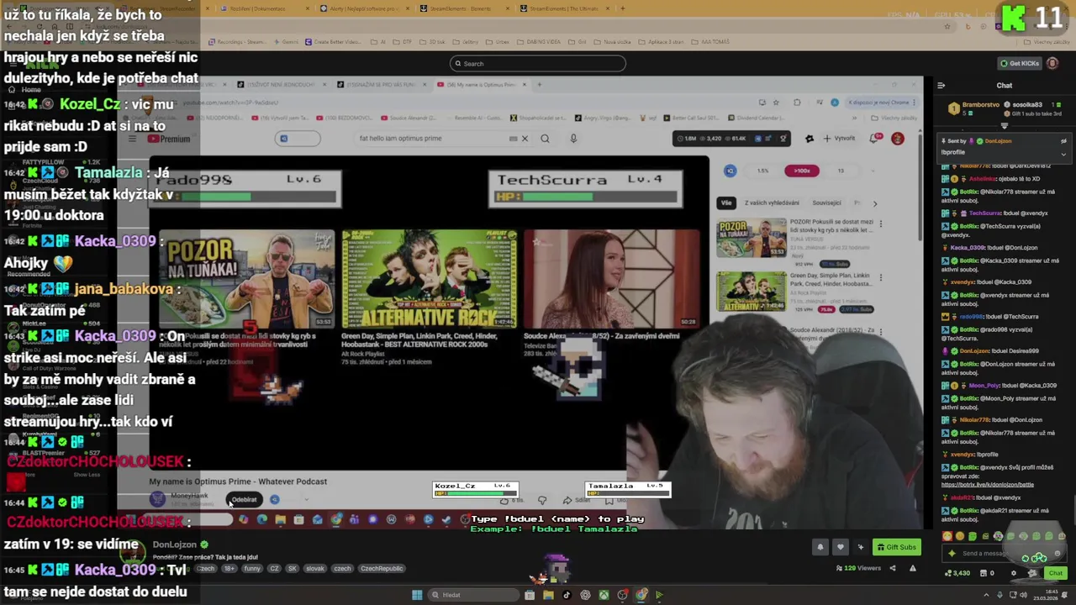Image resolution: width=1076 pixels, height=605 pixels.
Task: Click the Sdílet share button under the video
Action: 576,500
